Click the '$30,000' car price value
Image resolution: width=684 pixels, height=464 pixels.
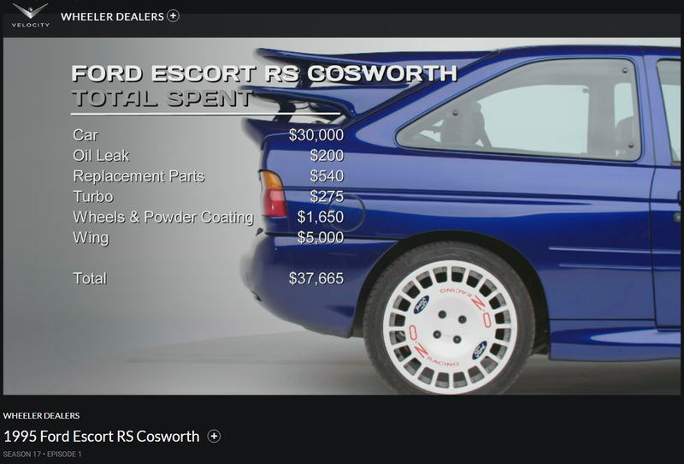pyautogui.click(x=315, y=135)
